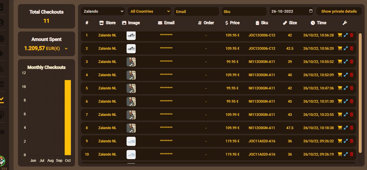The height and width of the screenshot is (170, 367).
Task: Click the 109.99 € price in row 7
Action: pyautogui.click(x=232, y=114)
